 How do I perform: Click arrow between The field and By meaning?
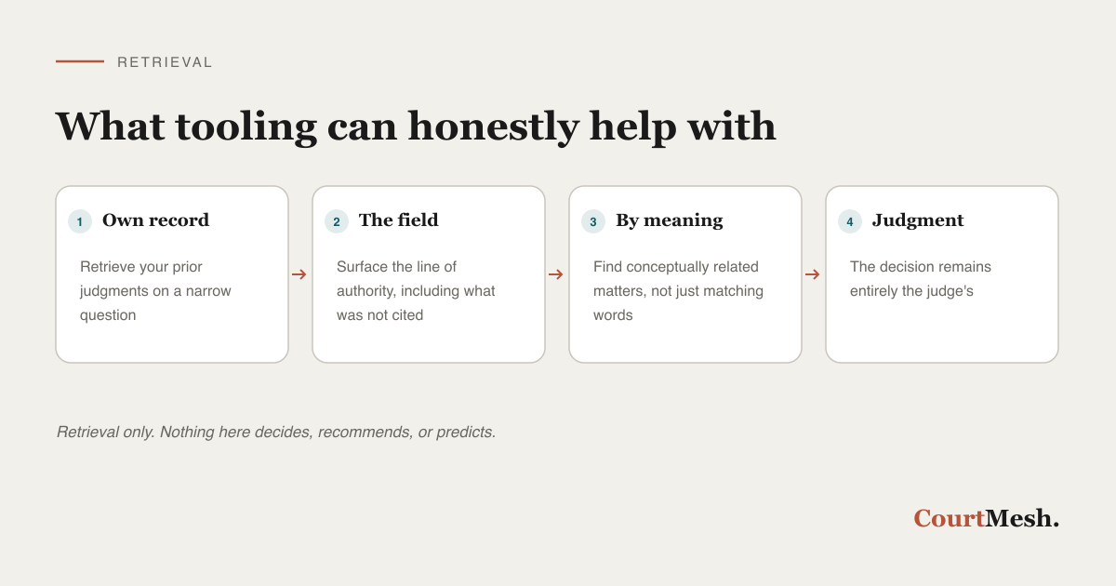pyautogui.click(x=556, y=274)
